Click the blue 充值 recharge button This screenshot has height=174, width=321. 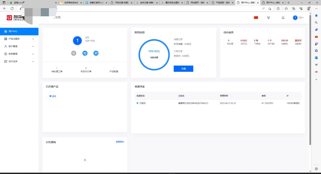coord(183,69)
